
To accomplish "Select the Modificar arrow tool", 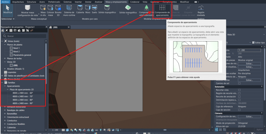I will [x=8, y=9].
